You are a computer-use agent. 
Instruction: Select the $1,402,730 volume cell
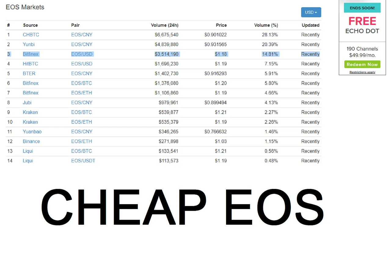coord(166,74)
